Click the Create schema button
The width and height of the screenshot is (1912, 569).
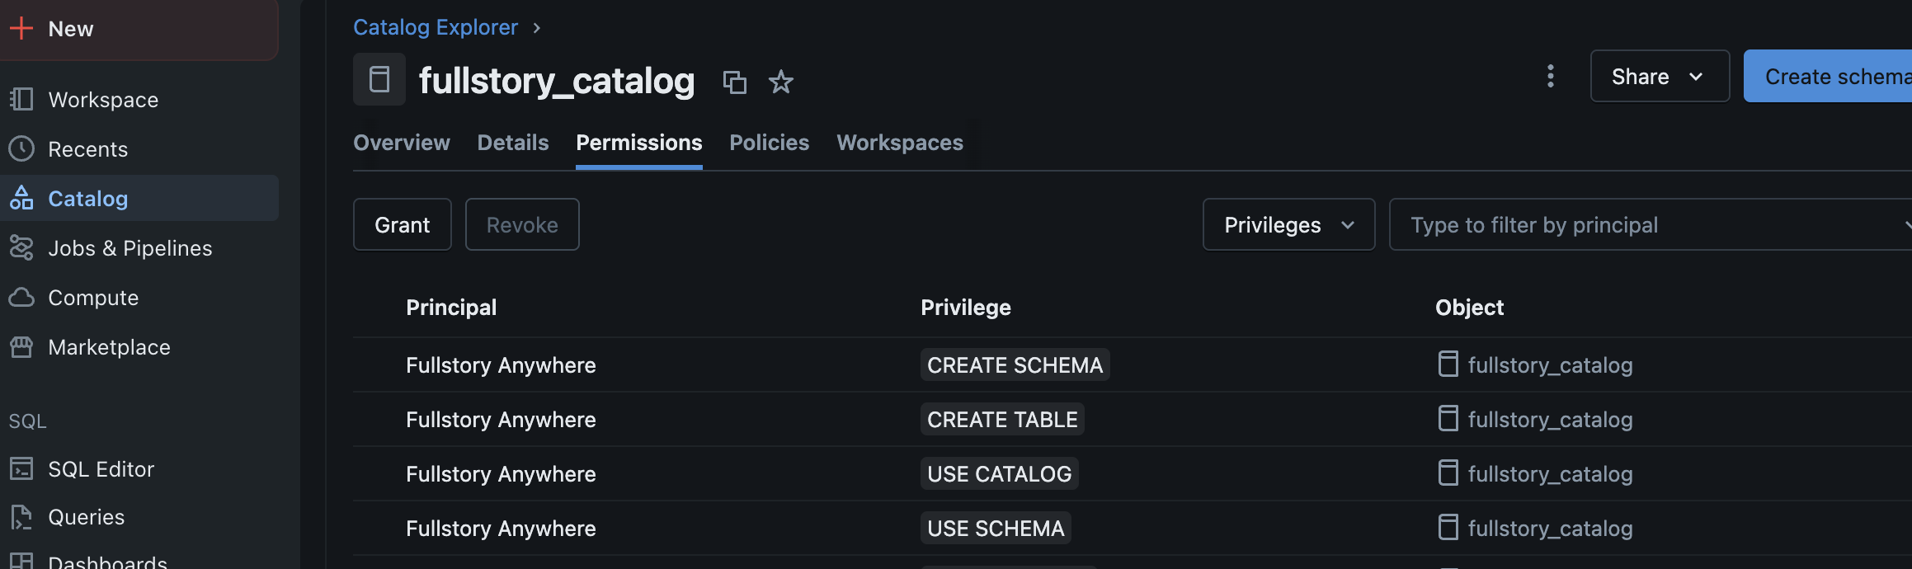click(x=1831, y=76)
